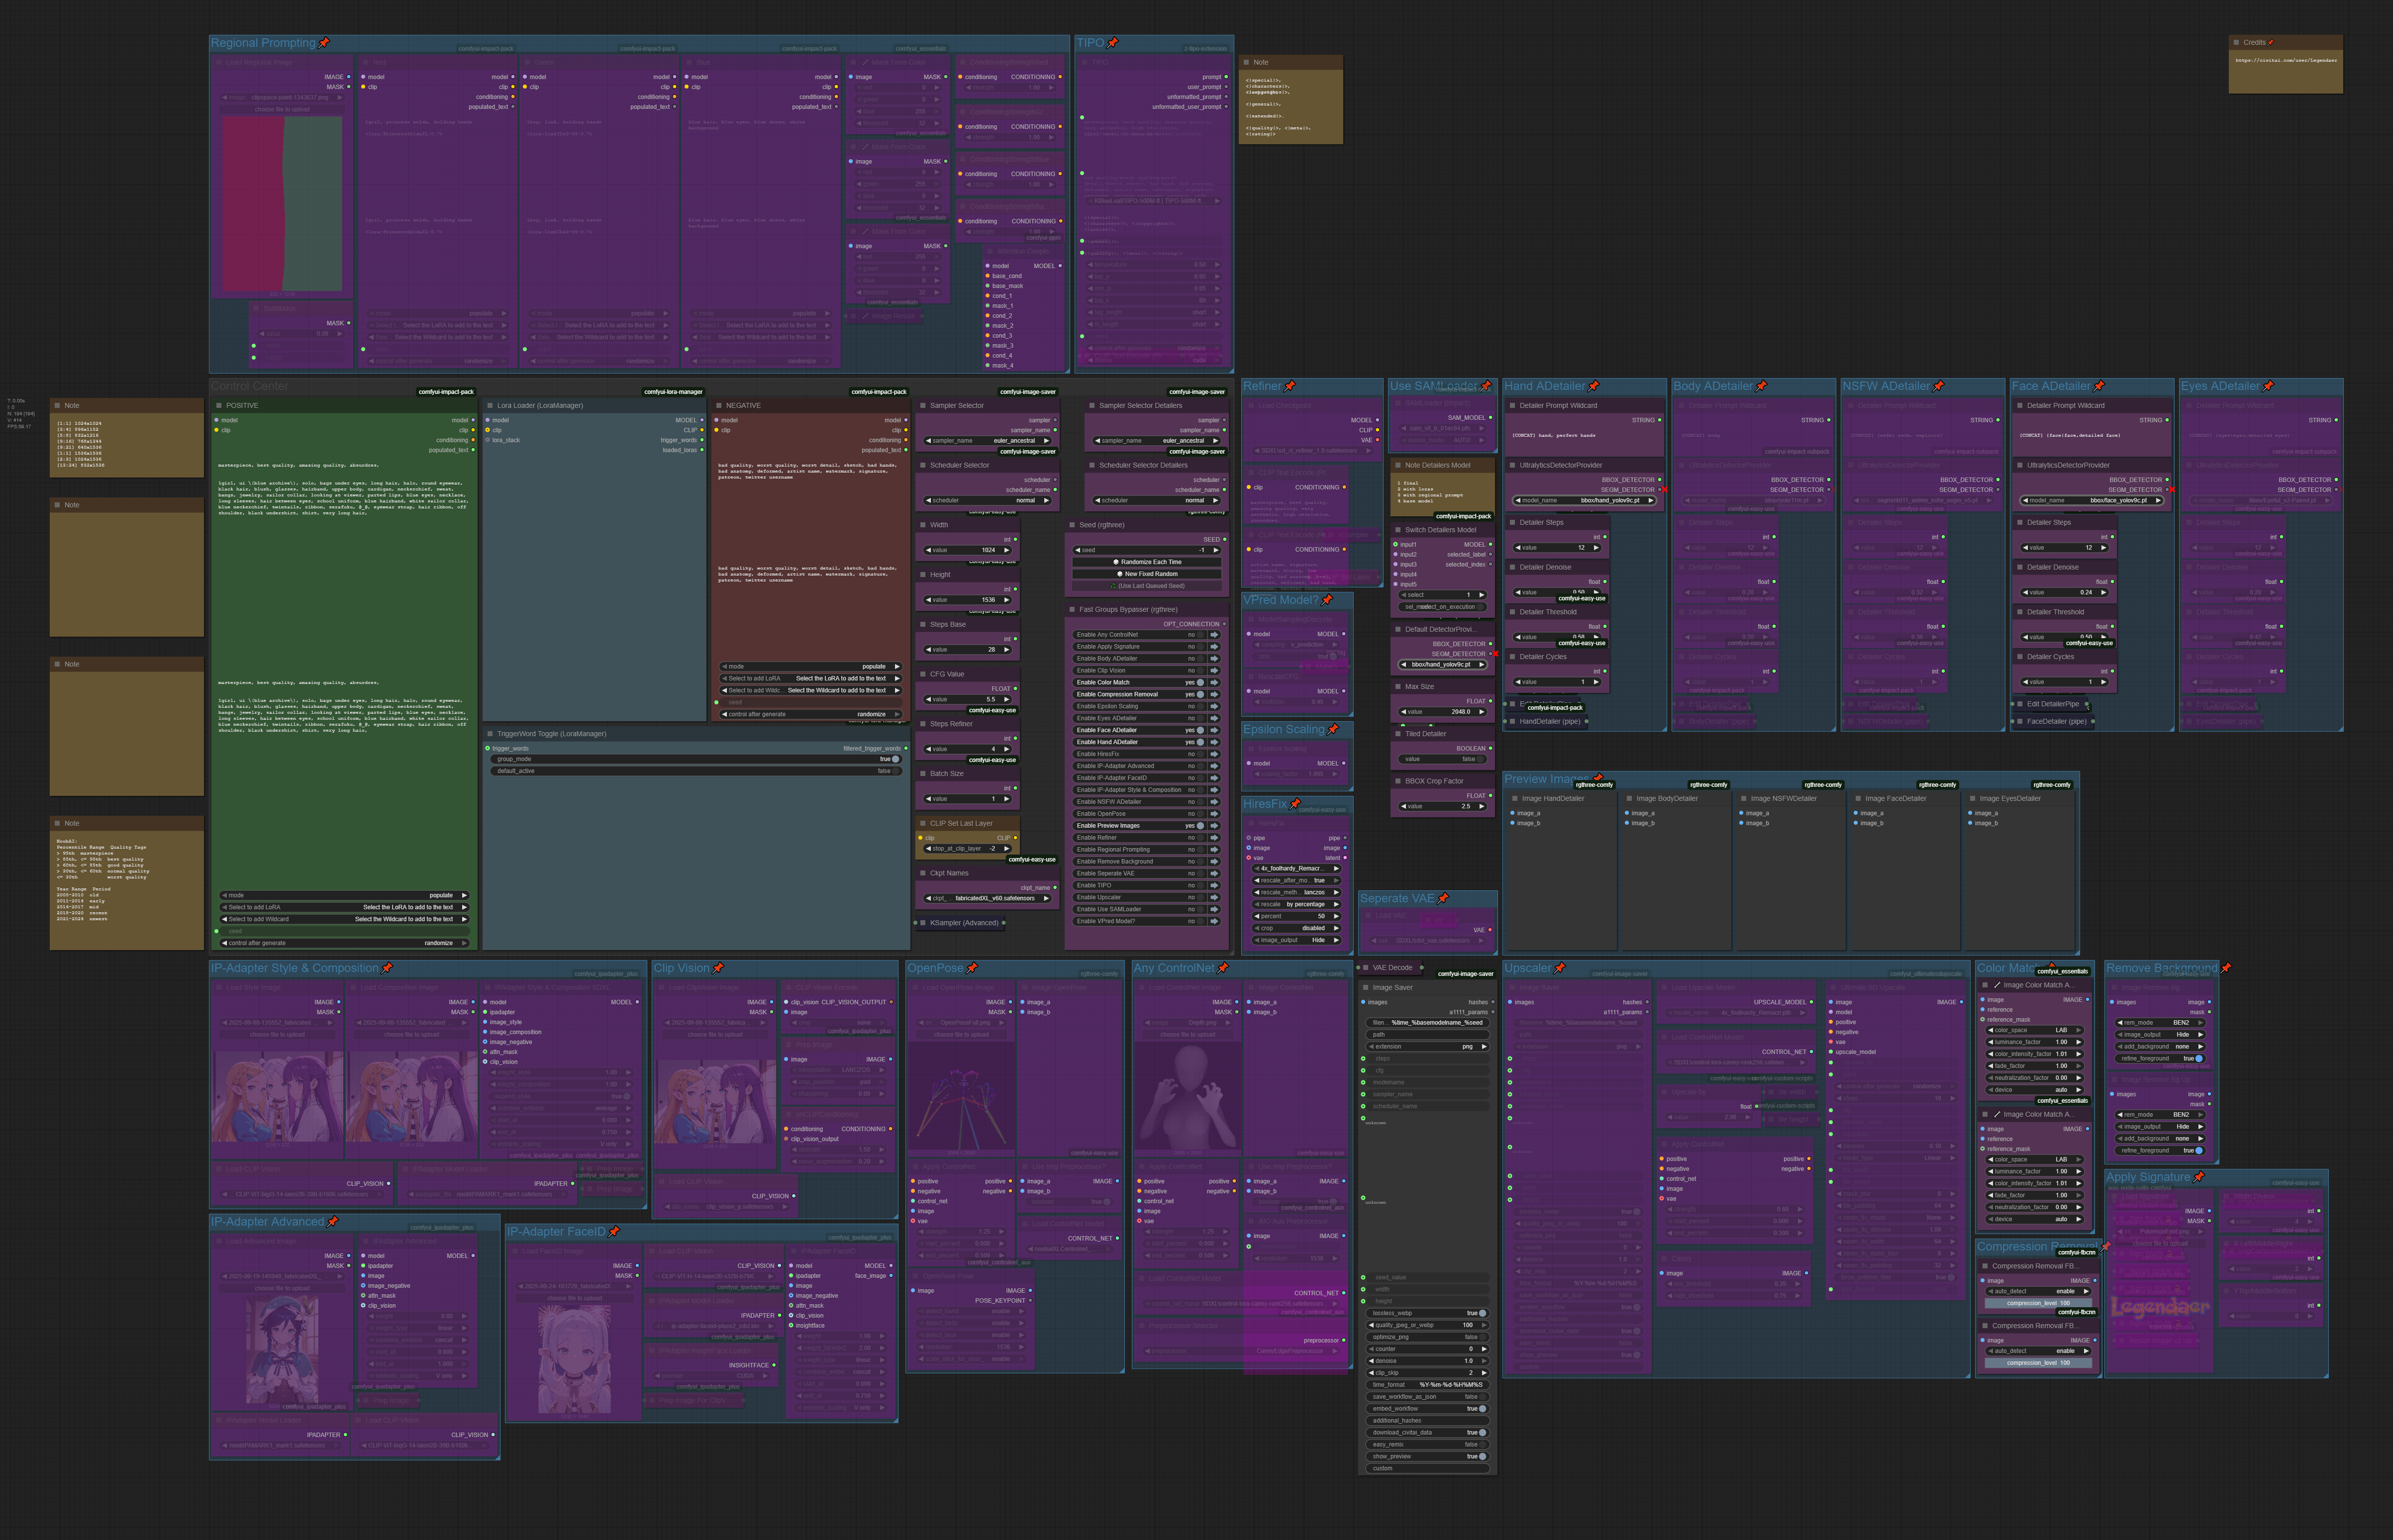
Task: Click the filename field in Image Saver
Action: pyautogui.click(x=1427, y=1023)
